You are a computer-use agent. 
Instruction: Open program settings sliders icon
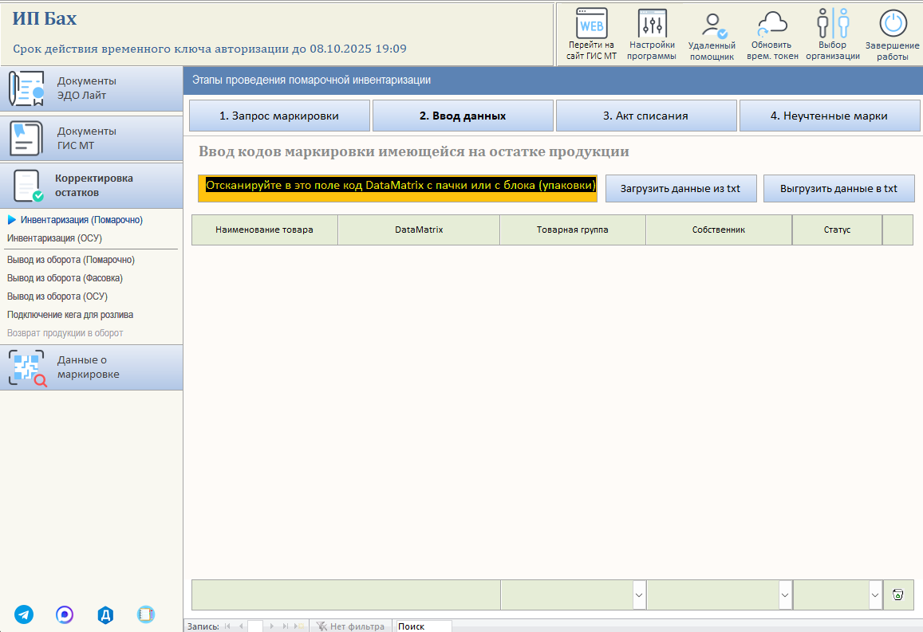pos(652,24)
